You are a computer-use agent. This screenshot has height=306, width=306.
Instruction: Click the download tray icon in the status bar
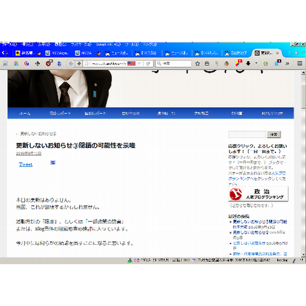click(x=129, y=260)
